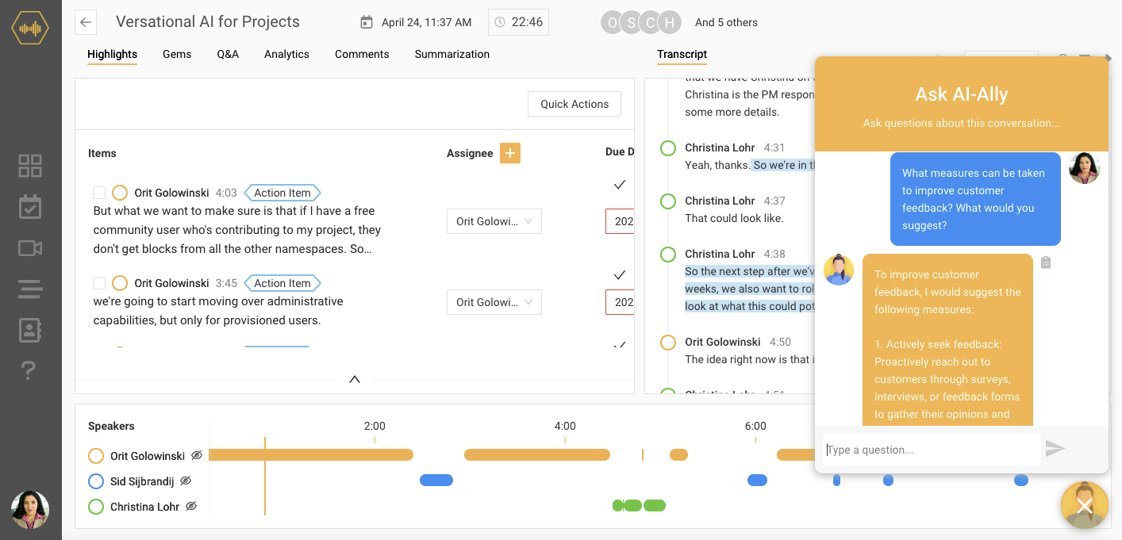The height and width of the screenshot is (540, 1122).
Task: Open the contacts sidebar icon
Action: click(x=30, y=331)
